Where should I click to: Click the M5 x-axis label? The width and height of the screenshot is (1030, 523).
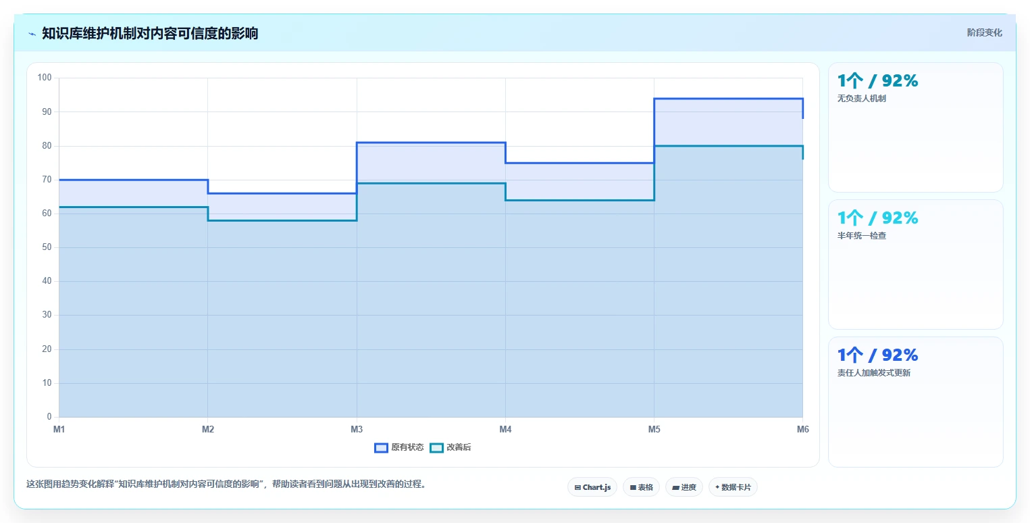pos(654,429)
